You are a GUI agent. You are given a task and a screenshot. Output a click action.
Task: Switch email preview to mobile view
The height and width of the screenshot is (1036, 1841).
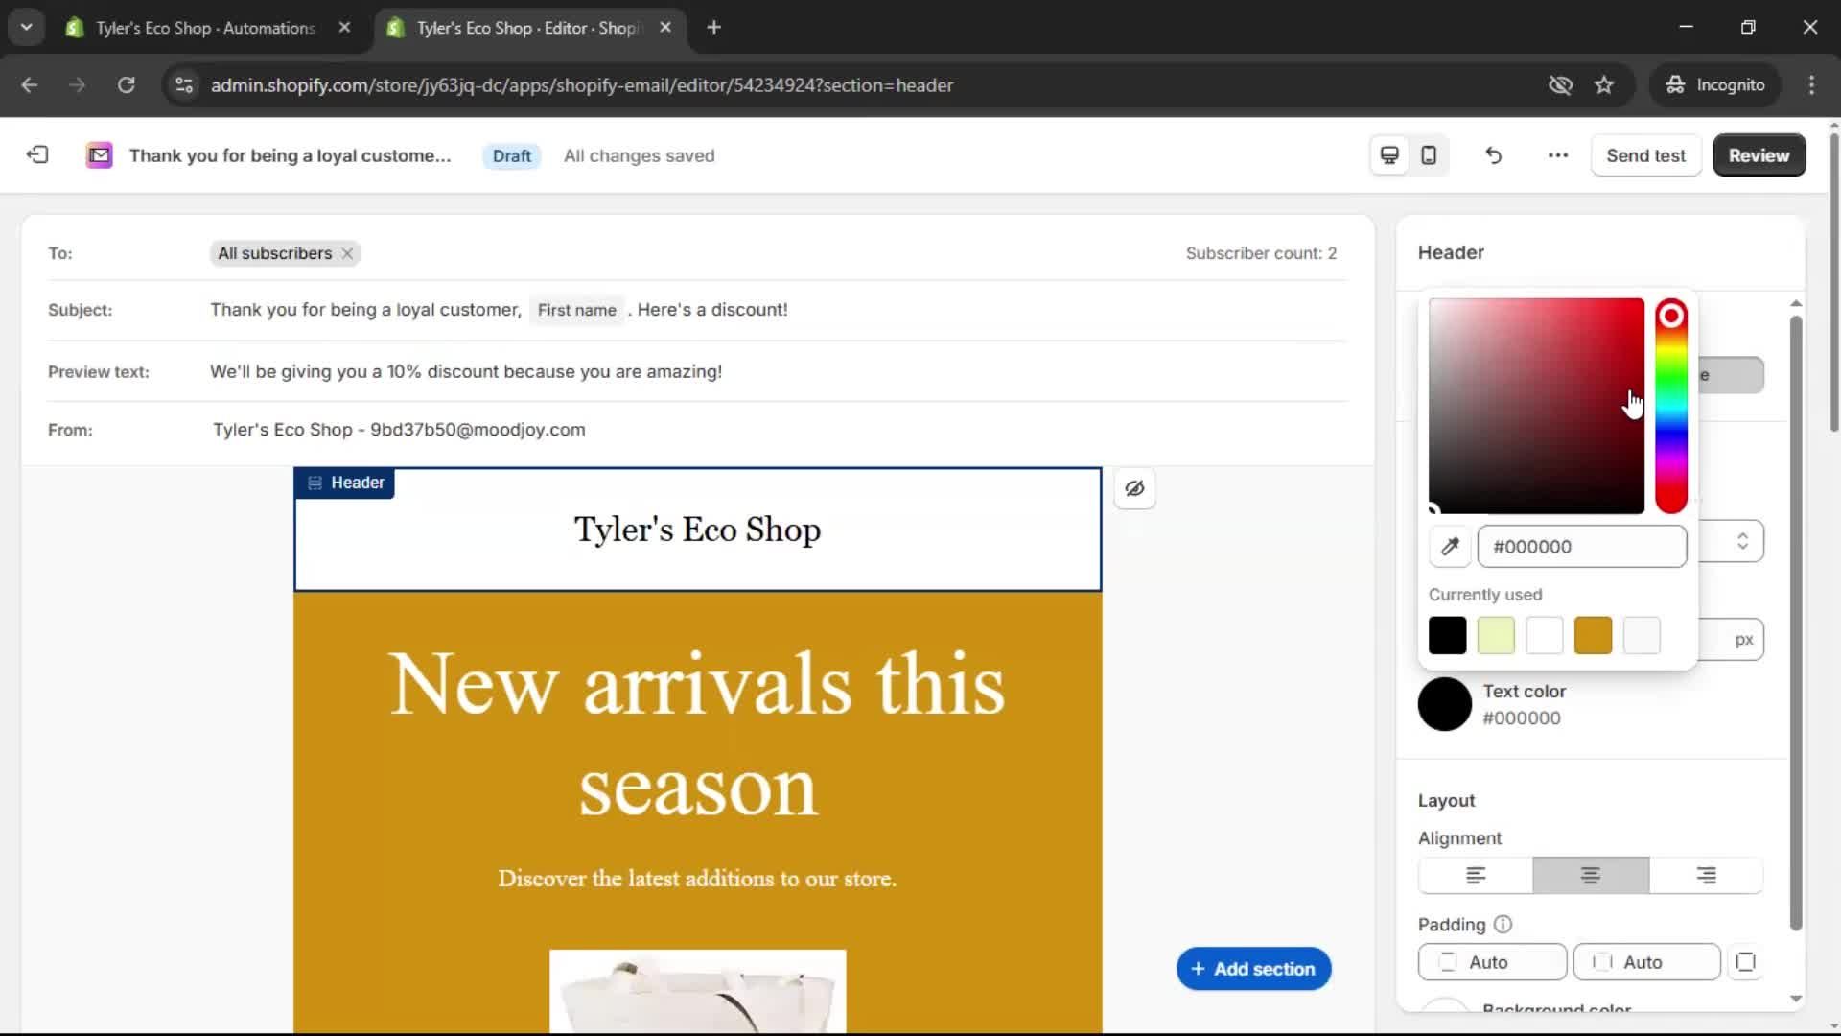point(1428,154)
